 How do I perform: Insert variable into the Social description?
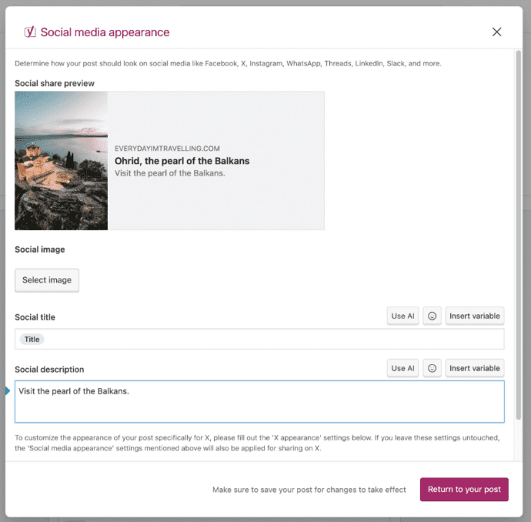click(x=474, y=368)
